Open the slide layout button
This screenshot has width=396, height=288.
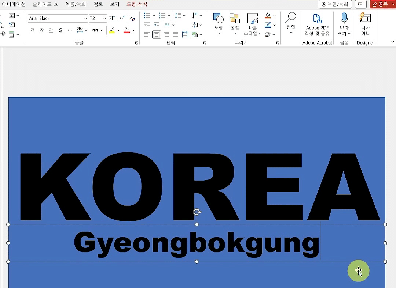tap(14, 16)
